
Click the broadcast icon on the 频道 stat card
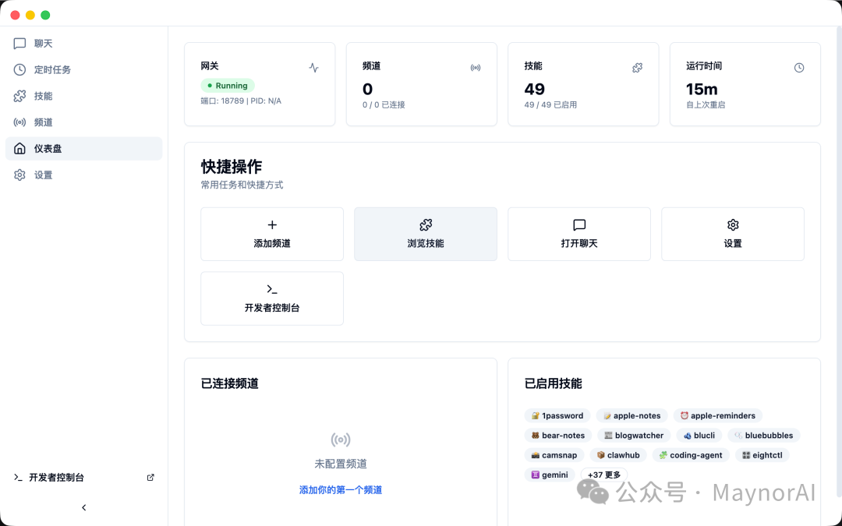[476, 68]
